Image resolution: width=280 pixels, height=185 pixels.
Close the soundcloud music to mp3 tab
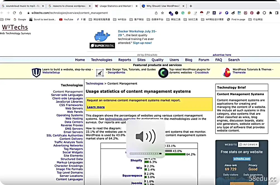pos(43,6)
